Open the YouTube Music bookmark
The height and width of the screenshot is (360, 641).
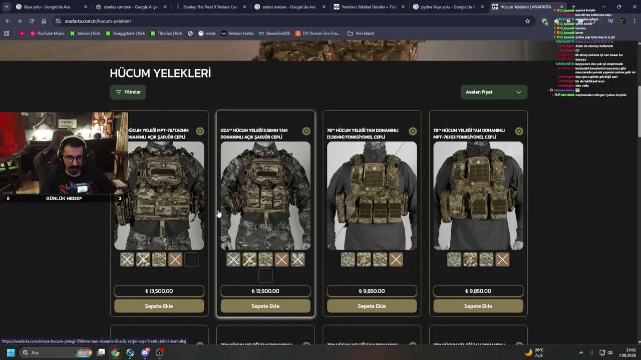coord(48,33)
